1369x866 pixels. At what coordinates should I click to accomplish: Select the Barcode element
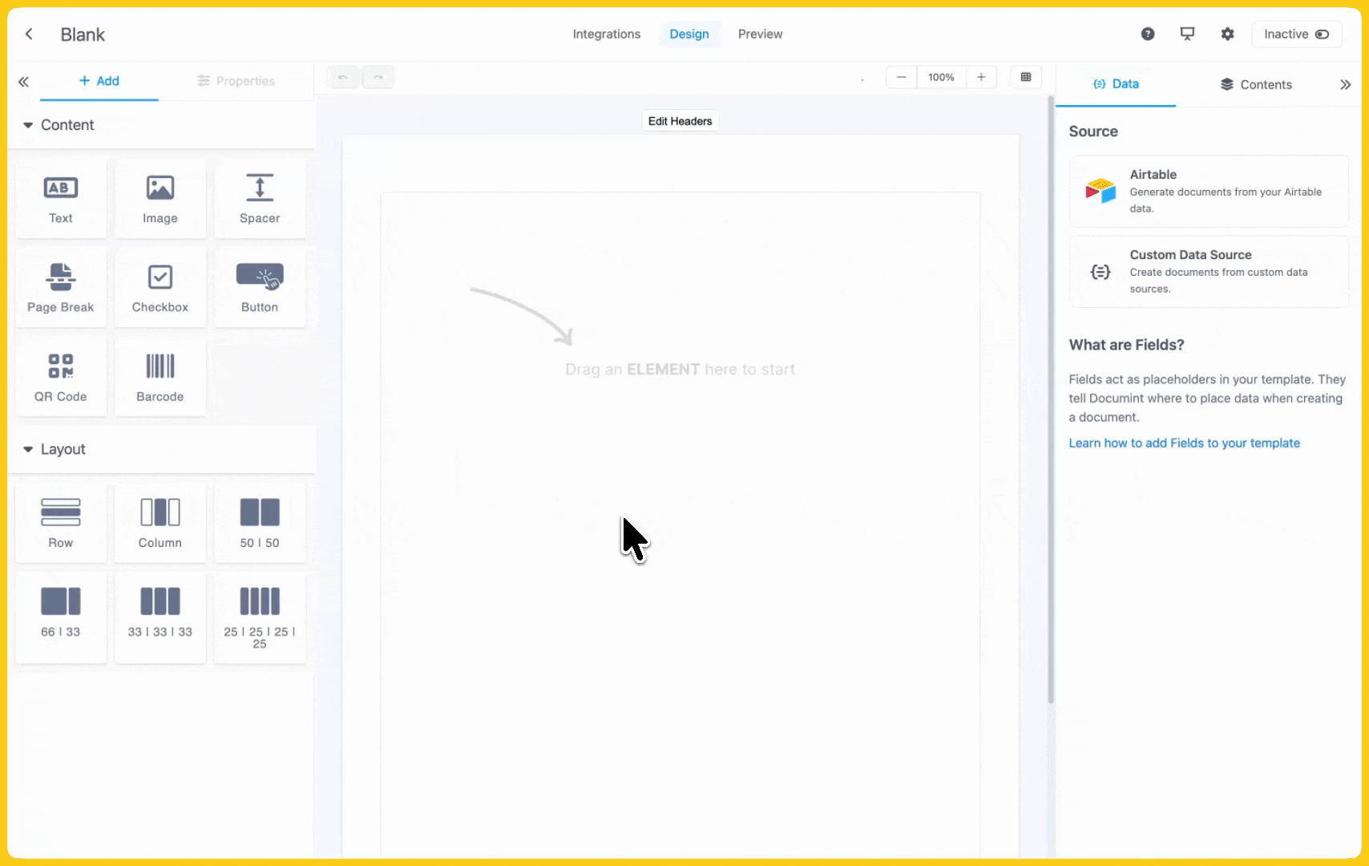pos(160,377)
